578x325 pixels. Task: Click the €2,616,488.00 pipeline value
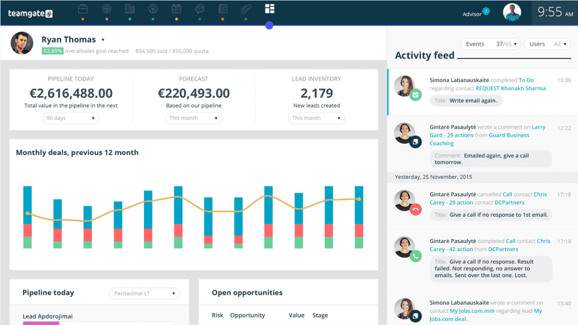71,93
